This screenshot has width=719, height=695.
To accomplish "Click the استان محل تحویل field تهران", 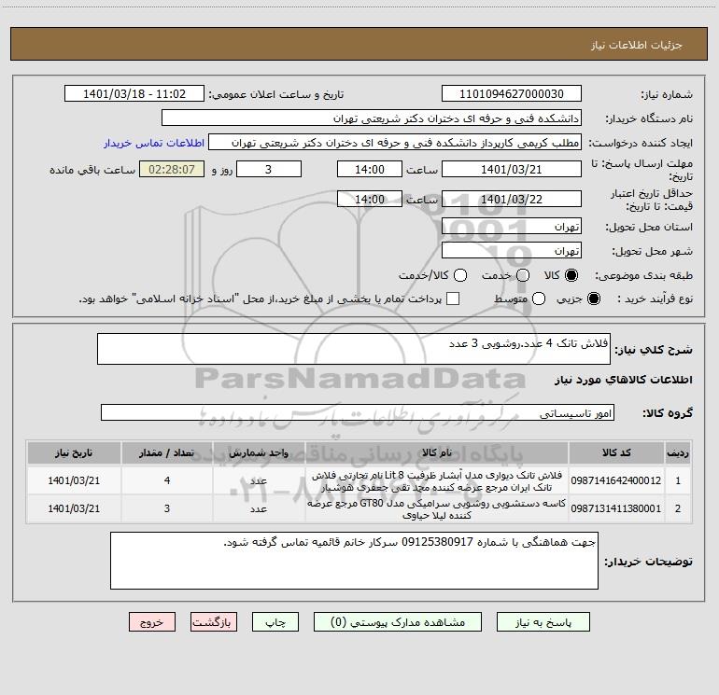I will (512, 226).
